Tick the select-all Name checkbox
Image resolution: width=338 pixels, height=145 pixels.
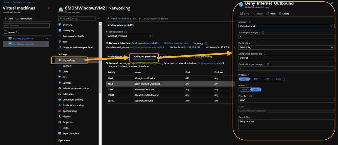pyautogui.click(x=5, y=32)
